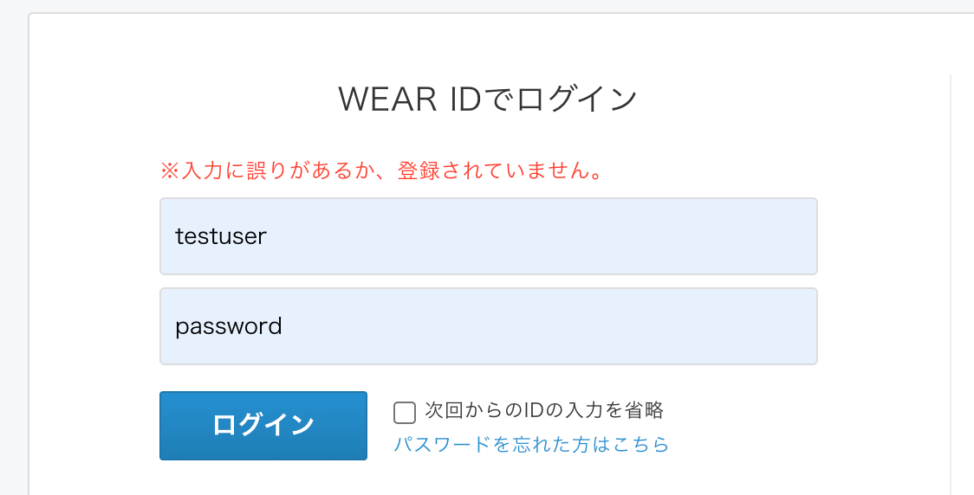Focus the WEAR ID field containing testuser
Image resolution: width=974 pixels, height=495 pixels.
tap(488, 236)
